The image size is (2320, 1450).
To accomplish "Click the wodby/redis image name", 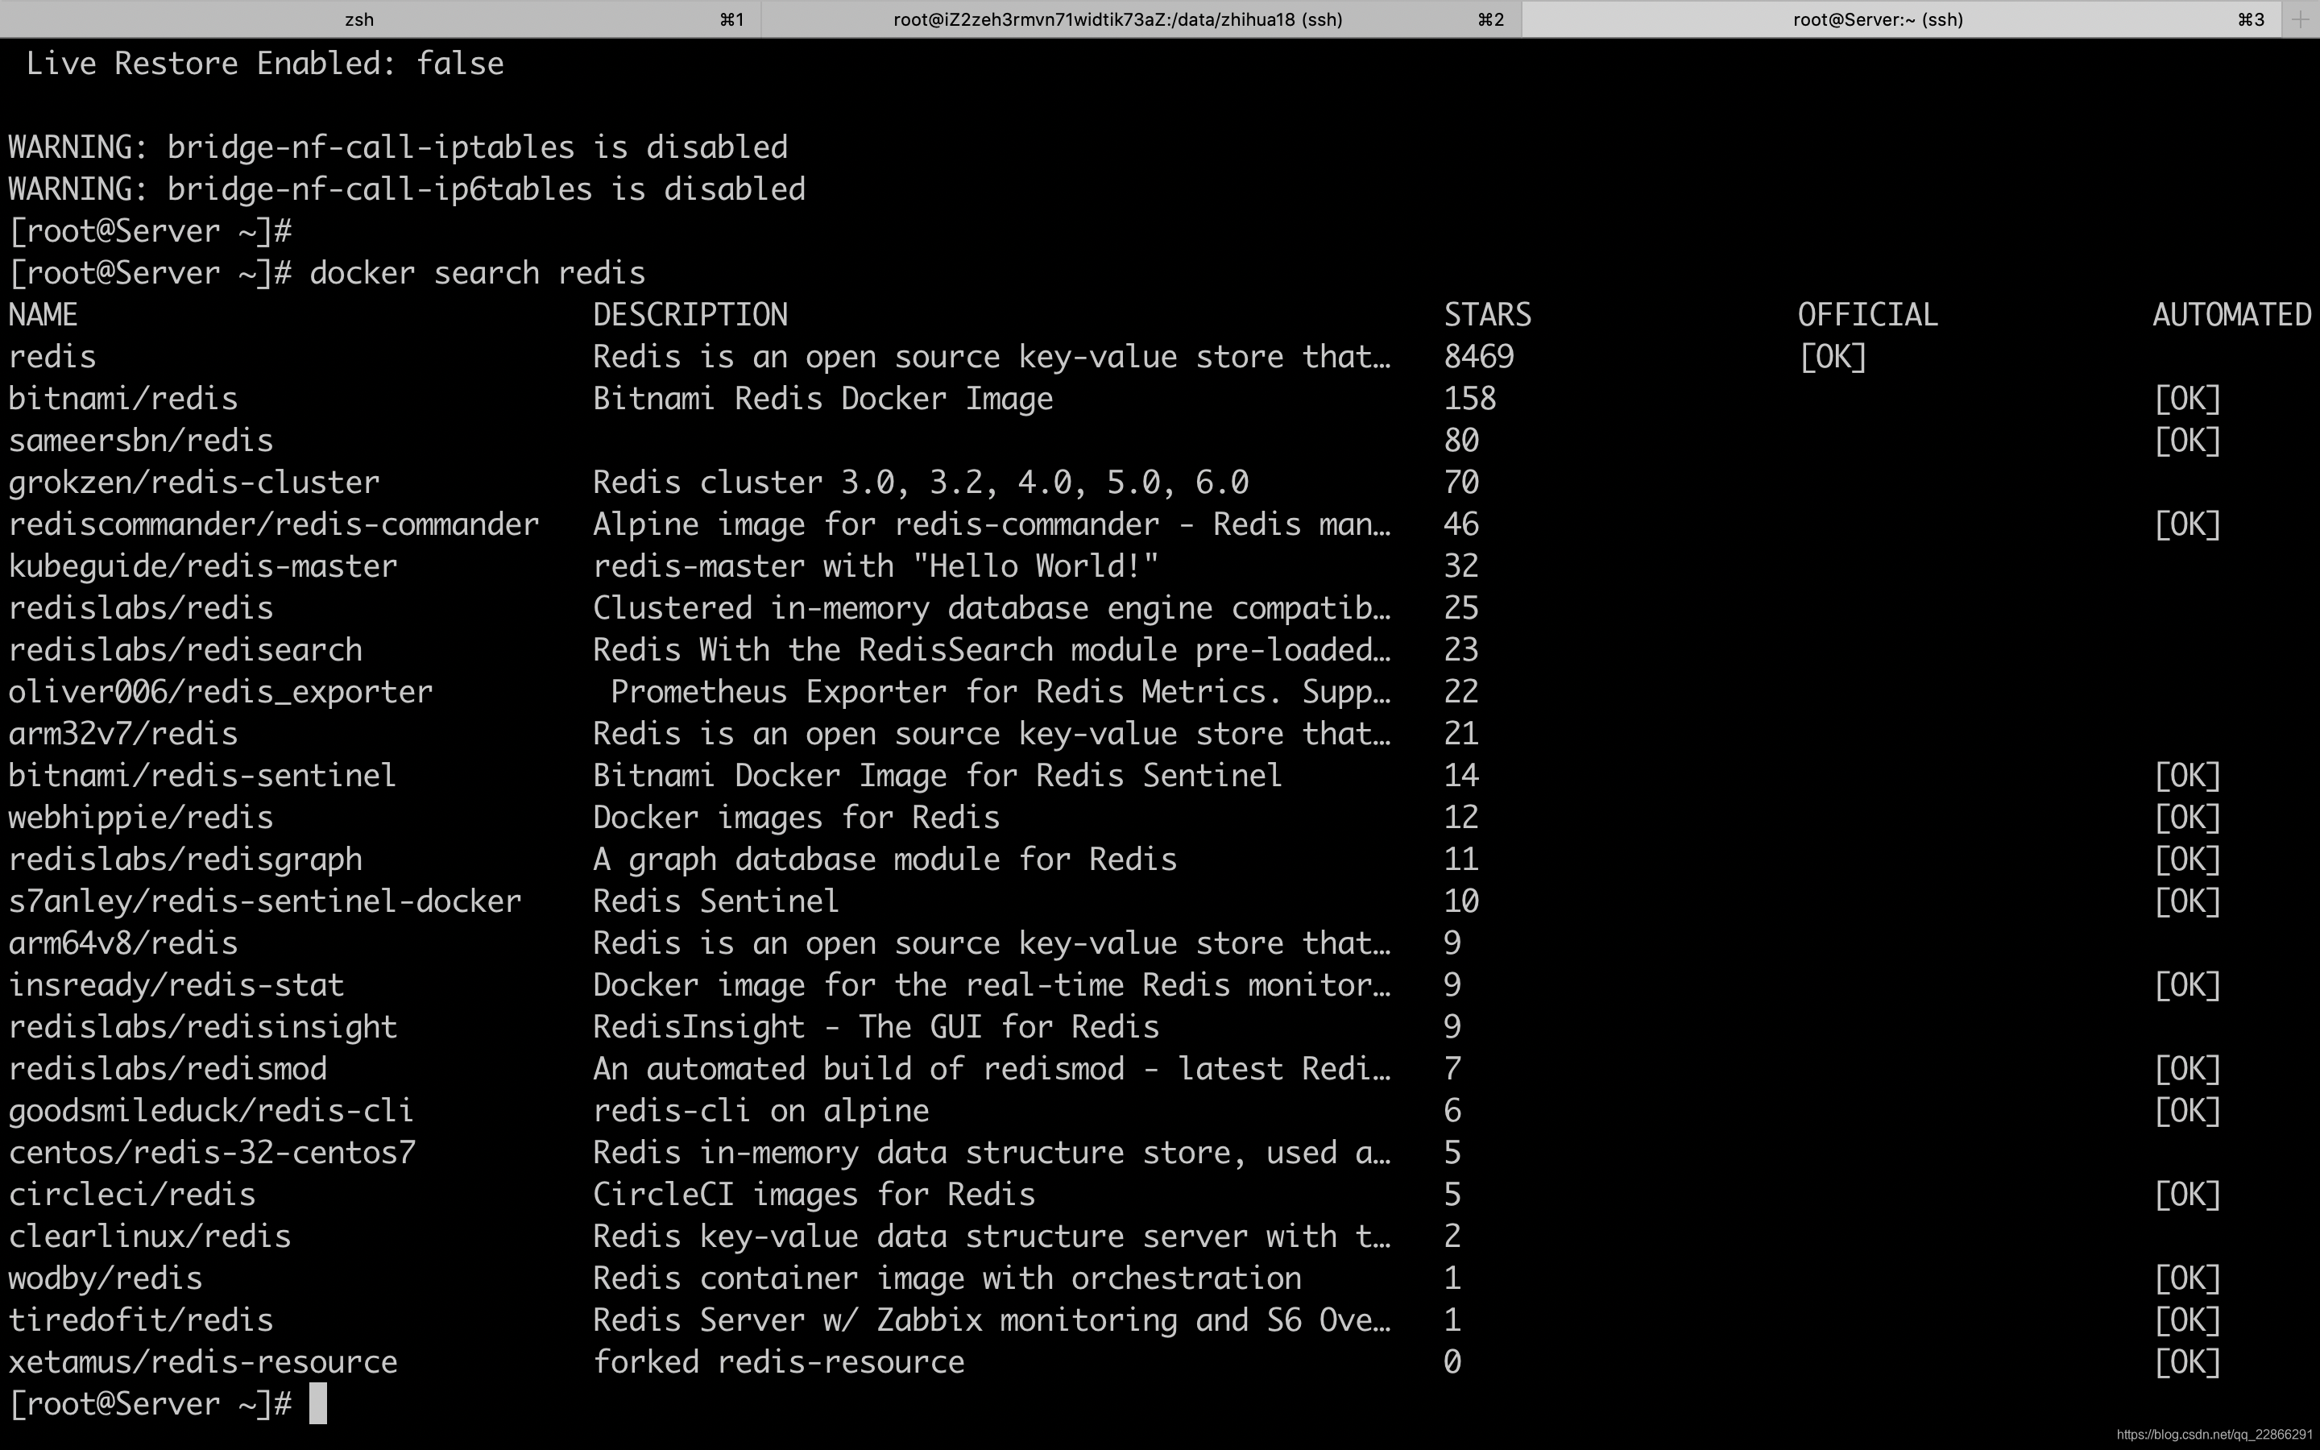I will (x=106, y=1278).
